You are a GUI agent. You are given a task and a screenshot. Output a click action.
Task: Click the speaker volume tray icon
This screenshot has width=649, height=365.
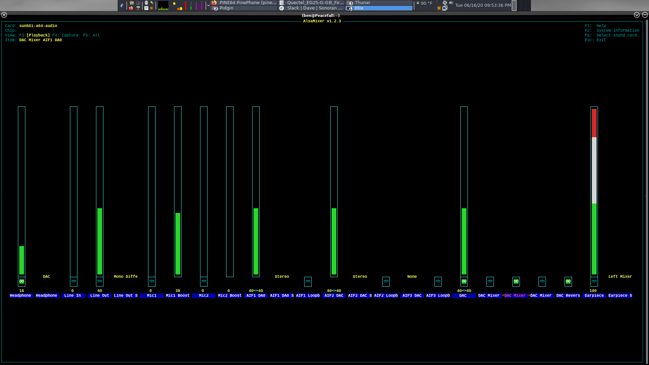click(451, 3)
